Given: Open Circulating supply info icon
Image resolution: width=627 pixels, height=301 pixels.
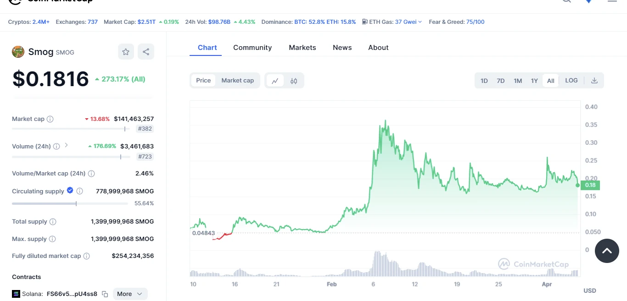Looking at the screenshot, I should click(x=79, y=191).
